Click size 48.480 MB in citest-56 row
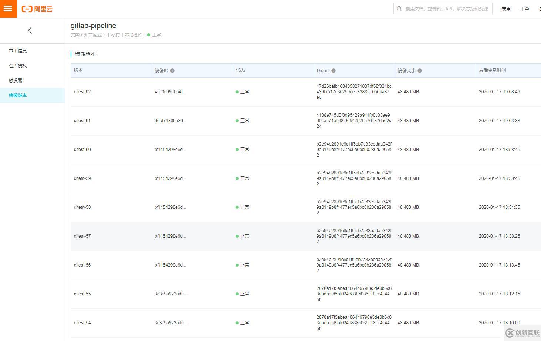The height and width of the screenshot is (341, 541). [408, 265]
